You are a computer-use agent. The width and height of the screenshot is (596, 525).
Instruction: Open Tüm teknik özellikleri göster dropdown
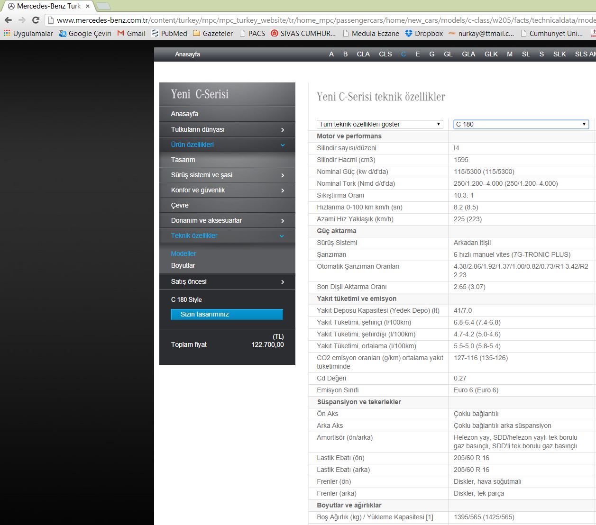tap(380, 124)
